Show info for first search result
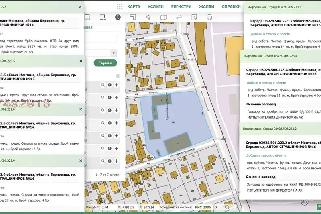The height and width of the screenshot is (214, 321). [x=110, y=85]
